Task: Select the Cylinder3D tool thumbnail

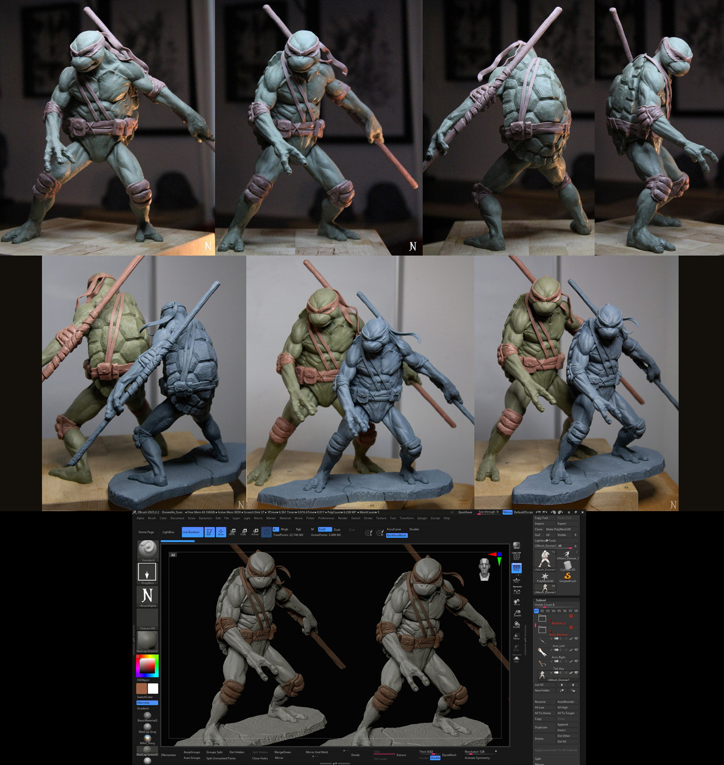Action: coord(567,565)
